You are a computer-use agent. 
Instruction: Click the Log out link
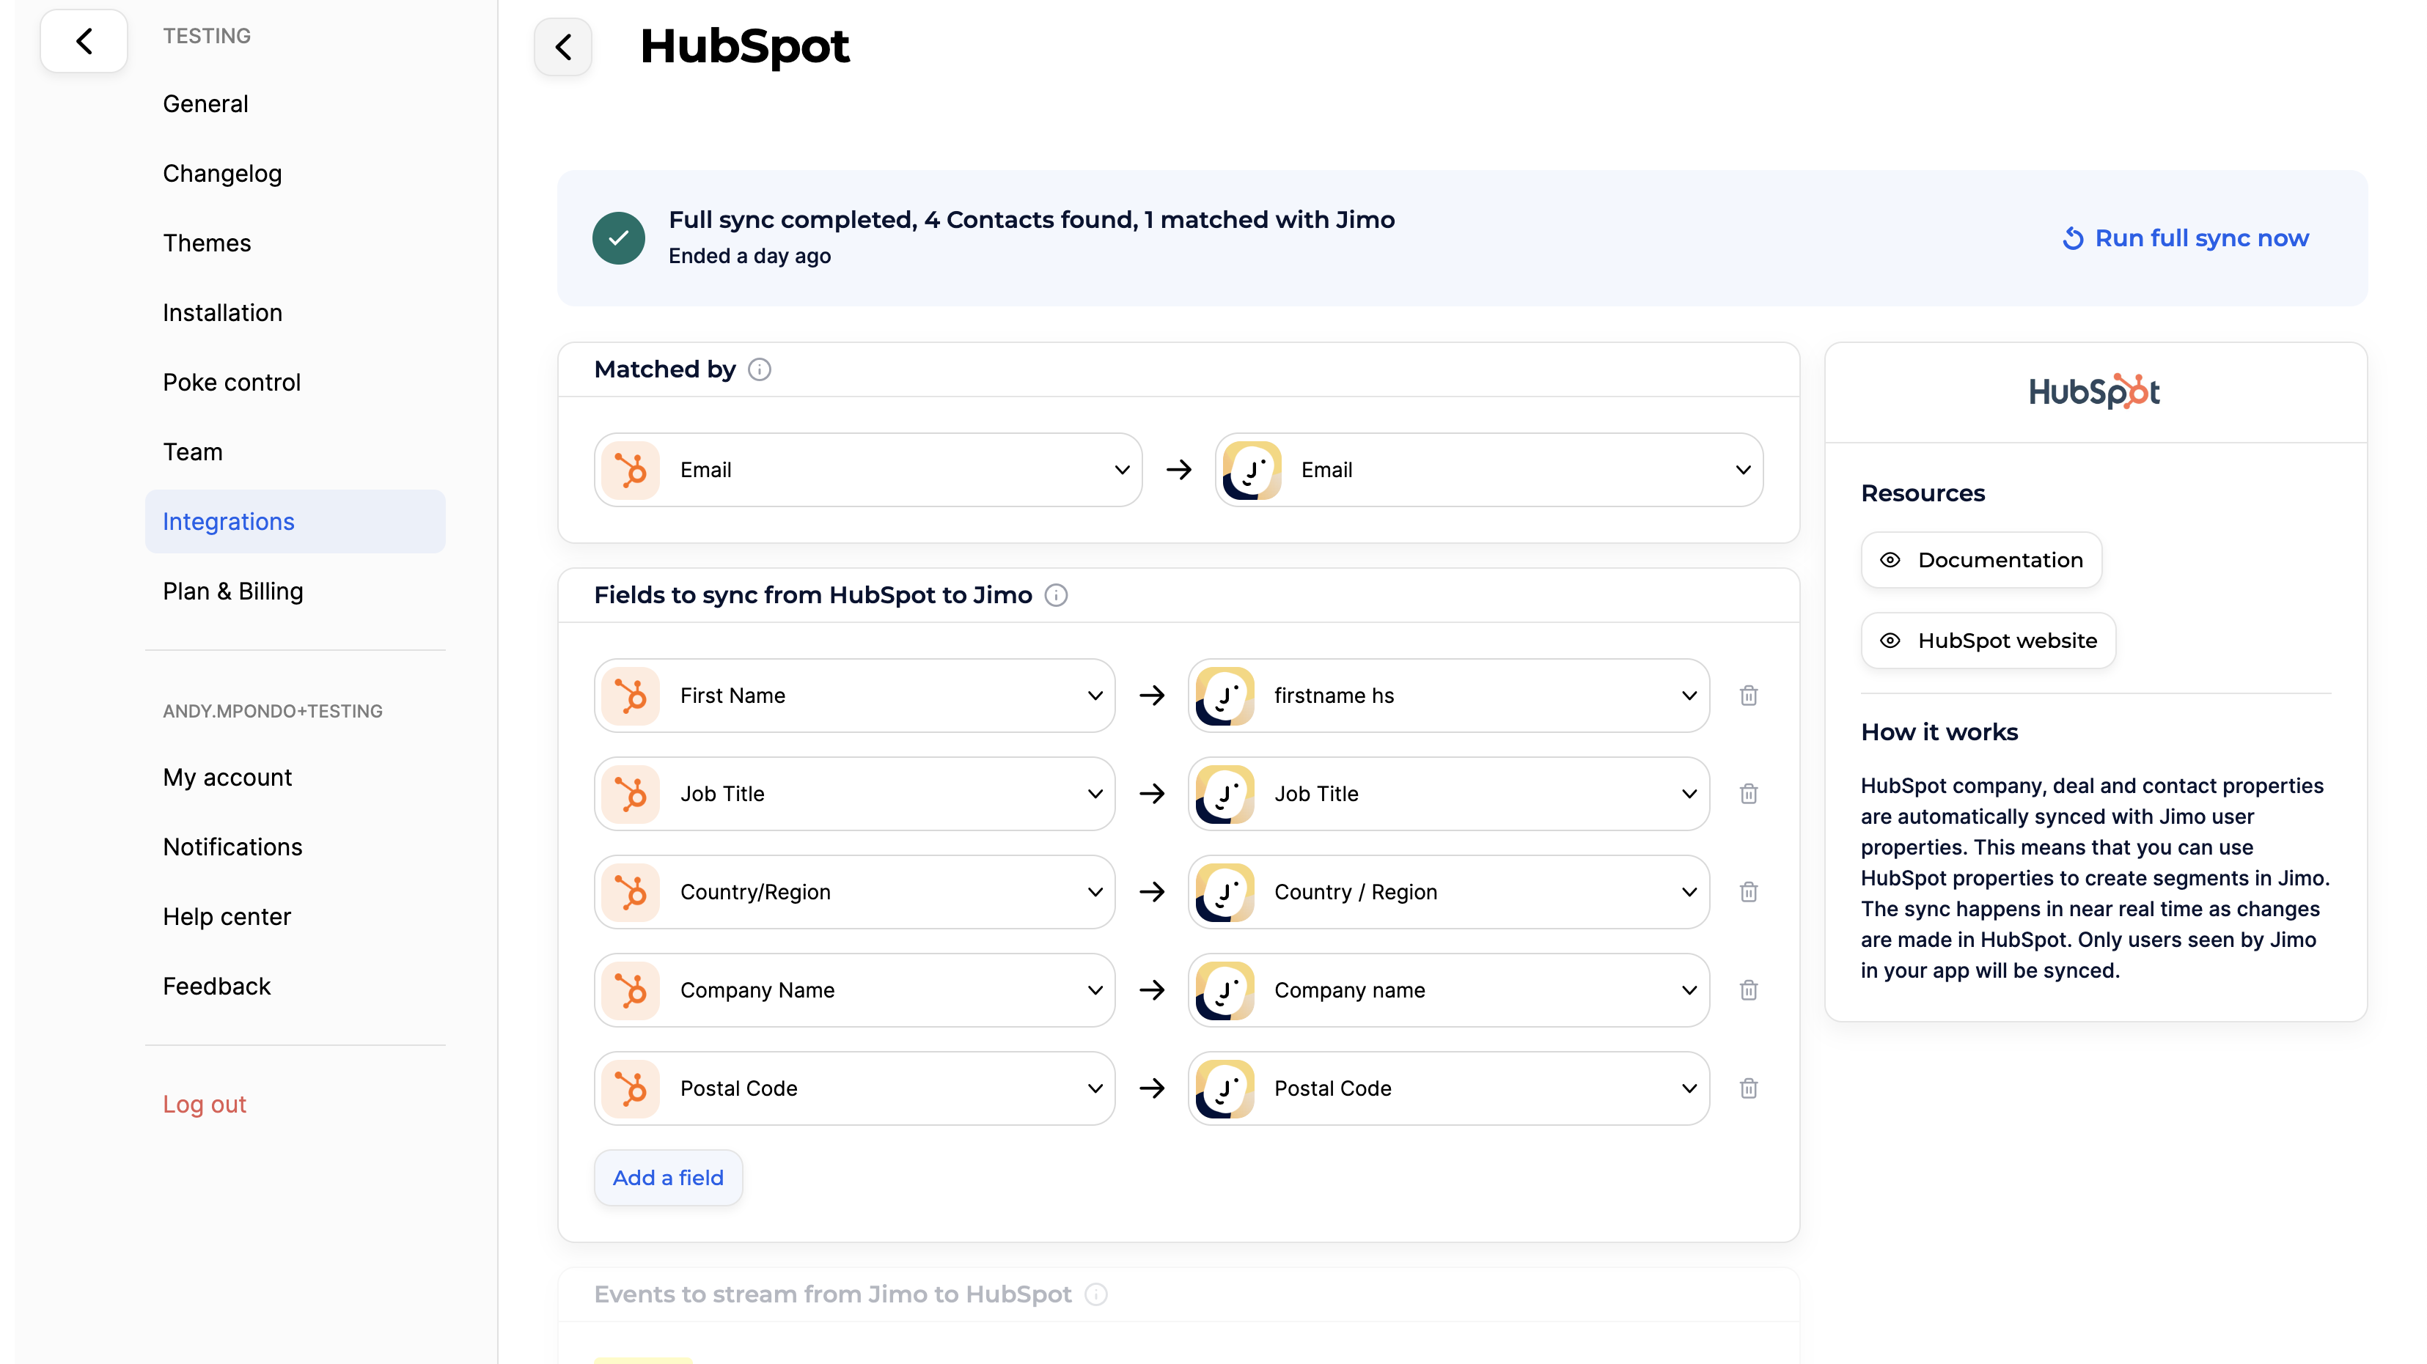[x=205, y=1104]
